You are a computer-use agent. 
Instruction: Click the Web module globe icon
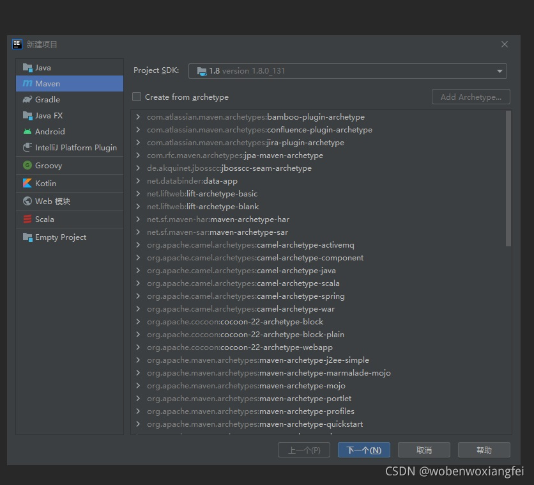click(x=27, y=202)
